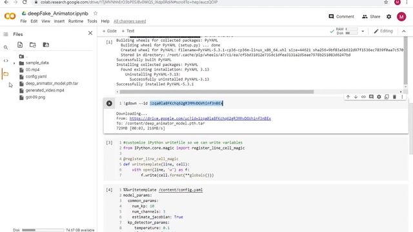Click browser address bar URL
The image size is (413, 232).
[129, 3]
